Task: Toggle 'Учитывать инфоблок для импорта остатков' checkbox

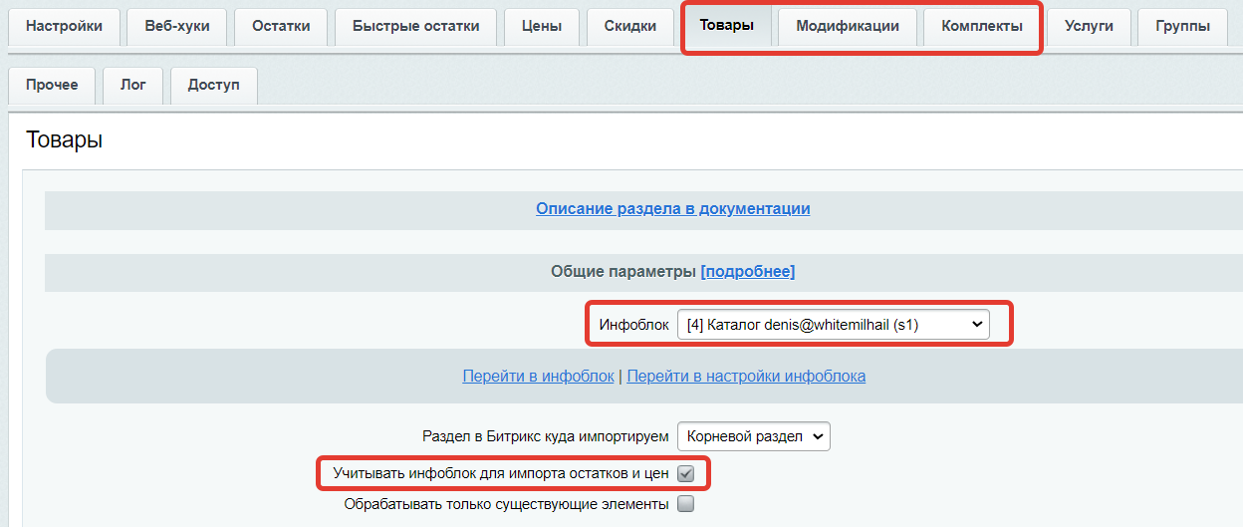Action: pos(685,473)
